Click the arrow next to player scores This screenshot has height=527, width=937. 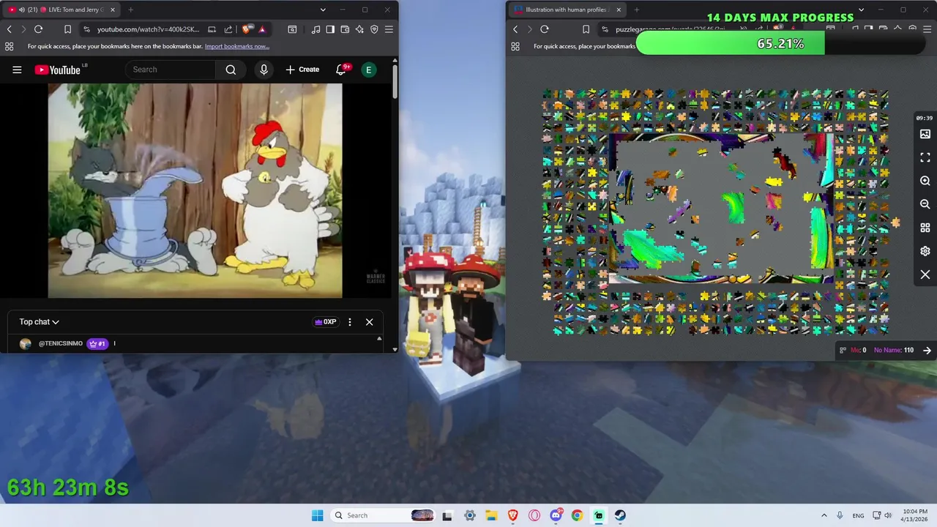pos(927,350)
